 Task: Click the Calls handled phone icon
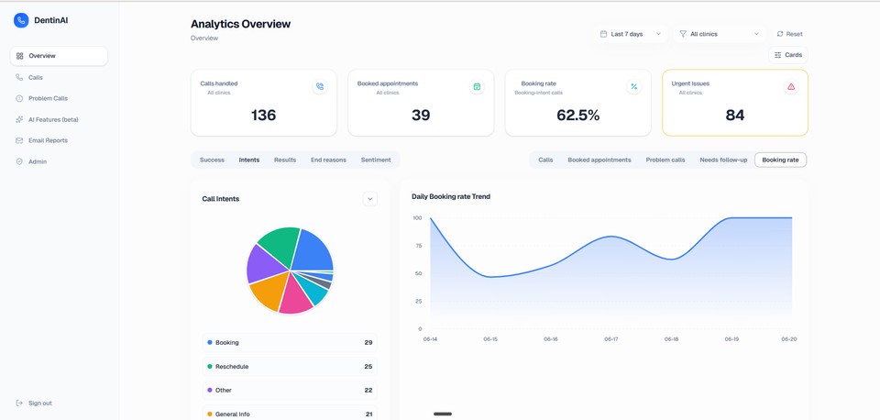click(320, 86)
